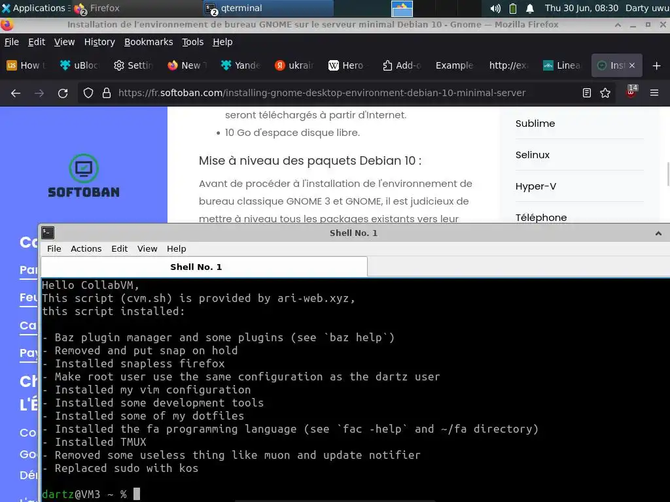Close the active 'Inst' browser tab
The height and width of the screenshot is (502, 670).
click(x=632, y=65)
